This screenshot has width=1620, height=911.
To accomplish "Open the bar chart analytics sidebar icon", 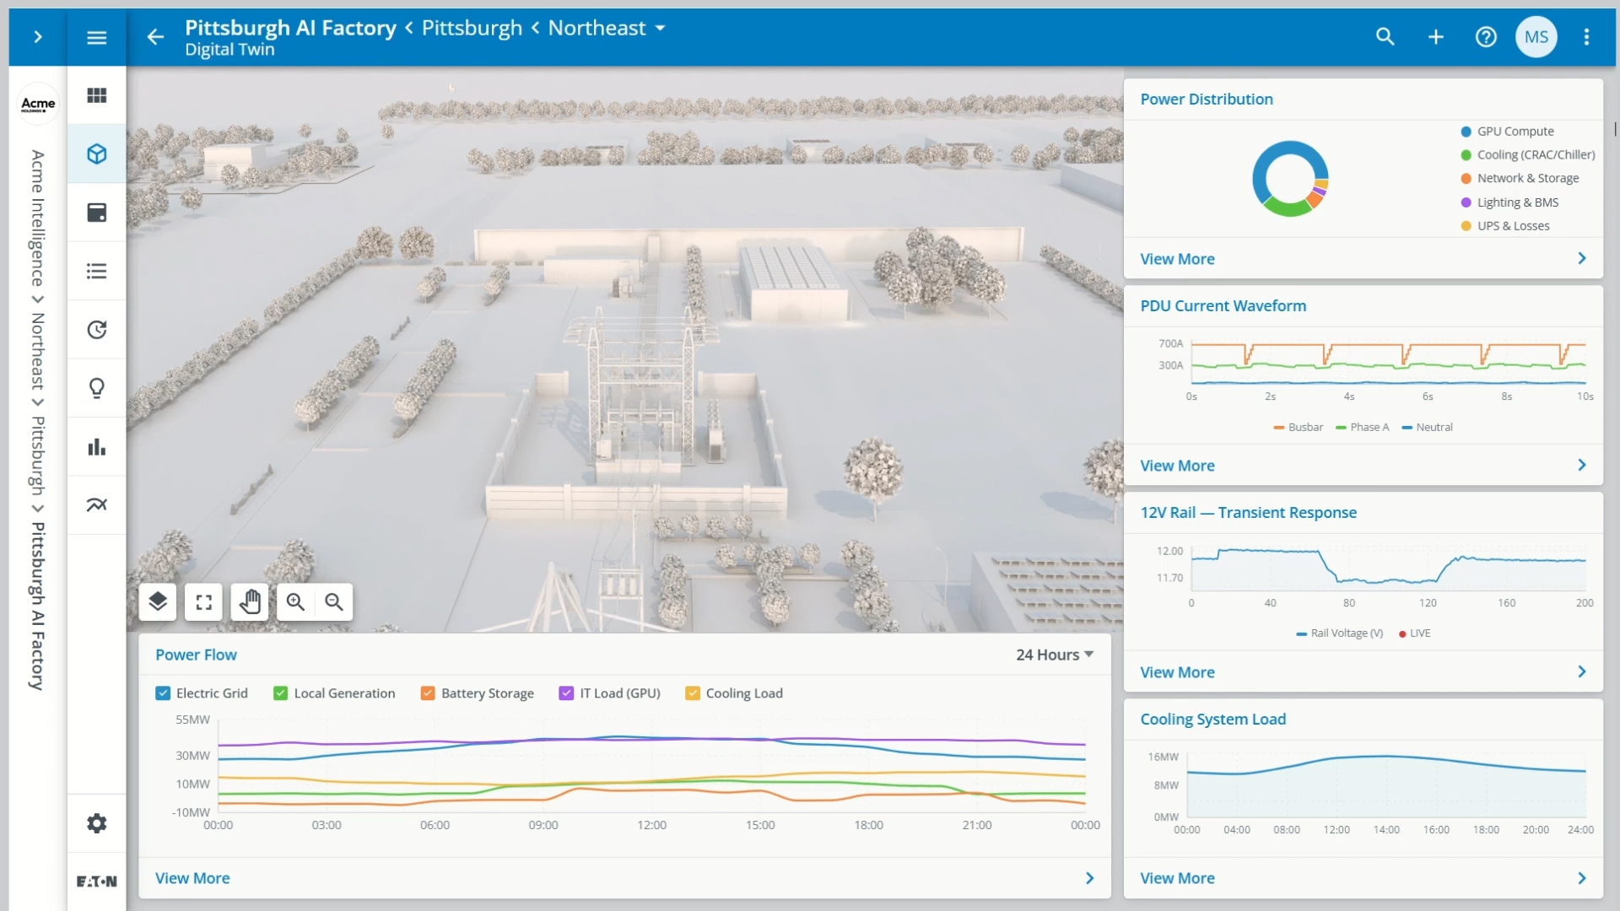I will point(97,447).
